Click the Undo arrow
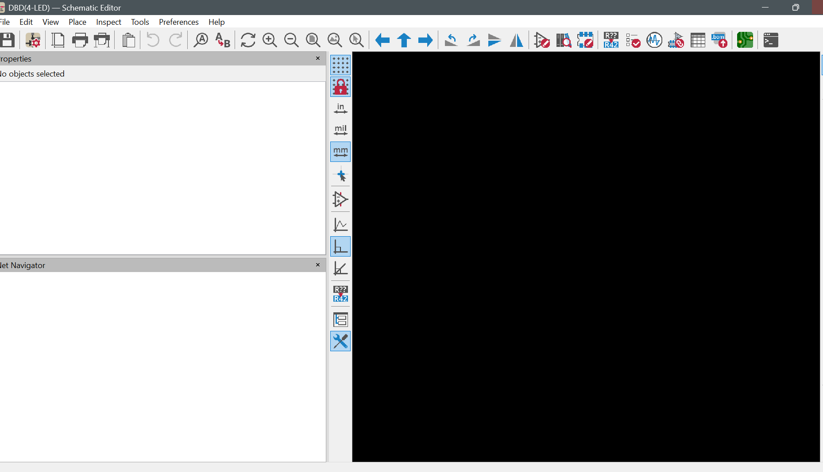Screen dimensions: 823x472 tap(153, 40)
